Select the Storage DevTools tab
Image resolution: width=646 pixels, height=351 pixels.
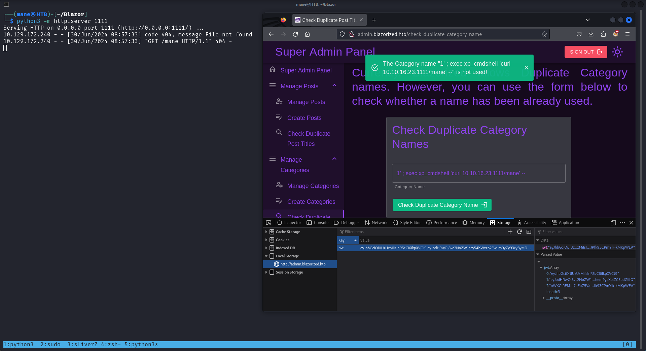(501, 223)
